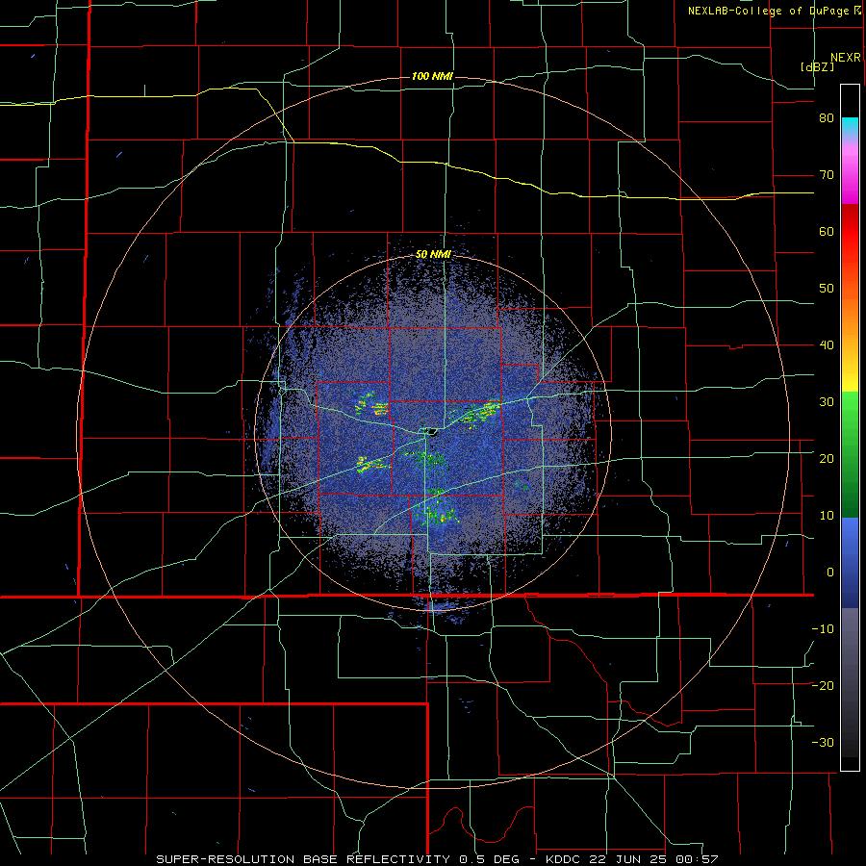This screenshot has height=866, width=866.
Task: Click the SUPER-RESOLUTION BASE REFLECTIVITY caption text
Action: 303,859
